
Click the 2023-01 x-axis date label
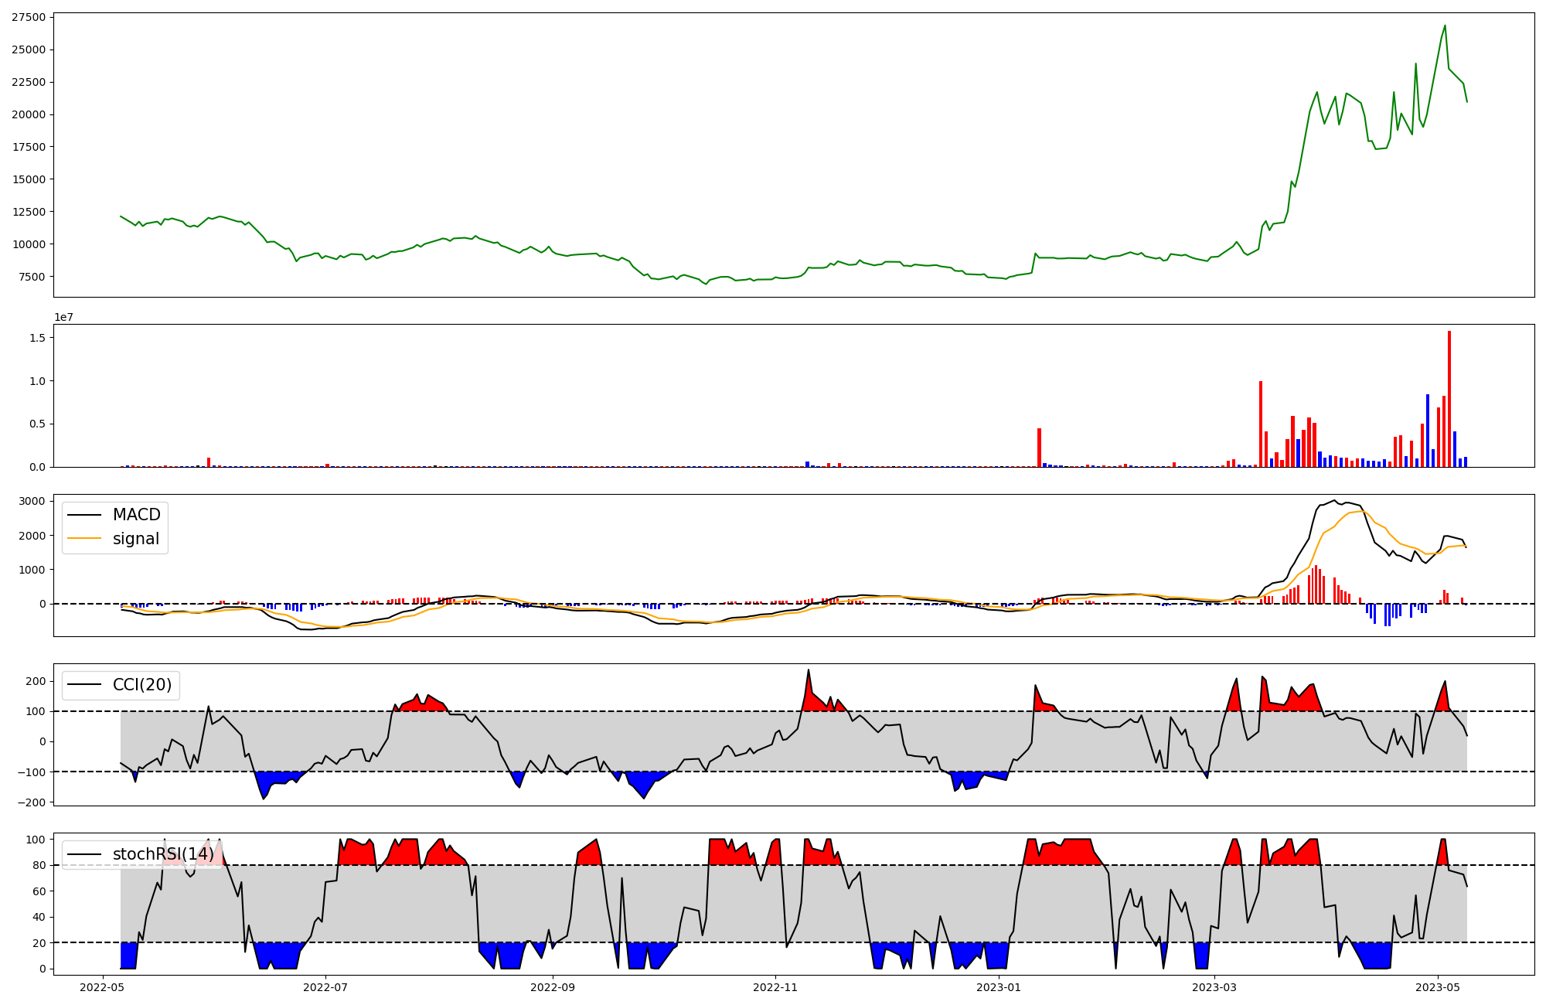click(x=999, y=987)
